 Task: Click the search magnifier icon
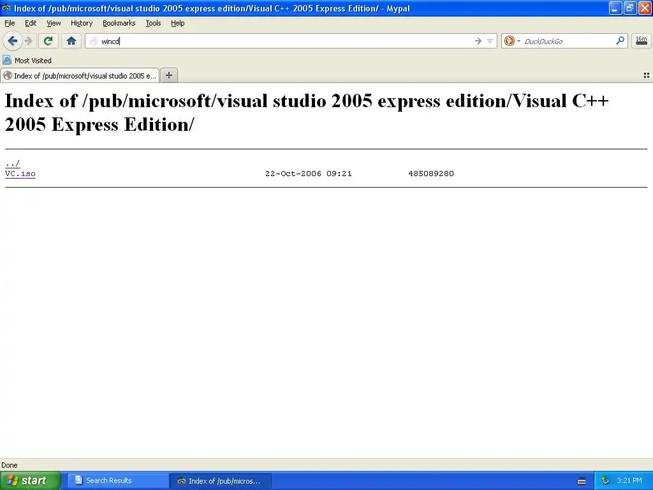click(620, 40)
